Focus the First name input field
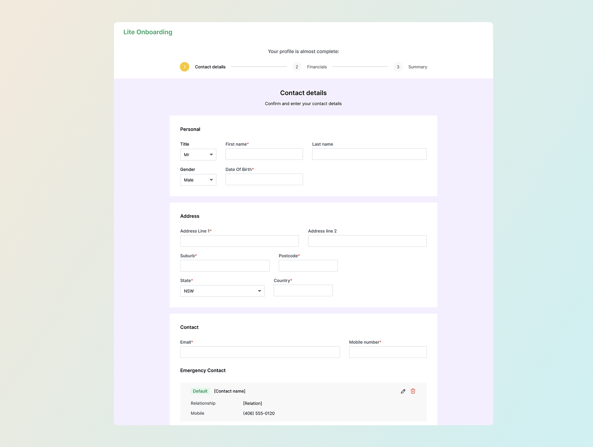The height and width of the screenshot is (447, 593). 264,154
